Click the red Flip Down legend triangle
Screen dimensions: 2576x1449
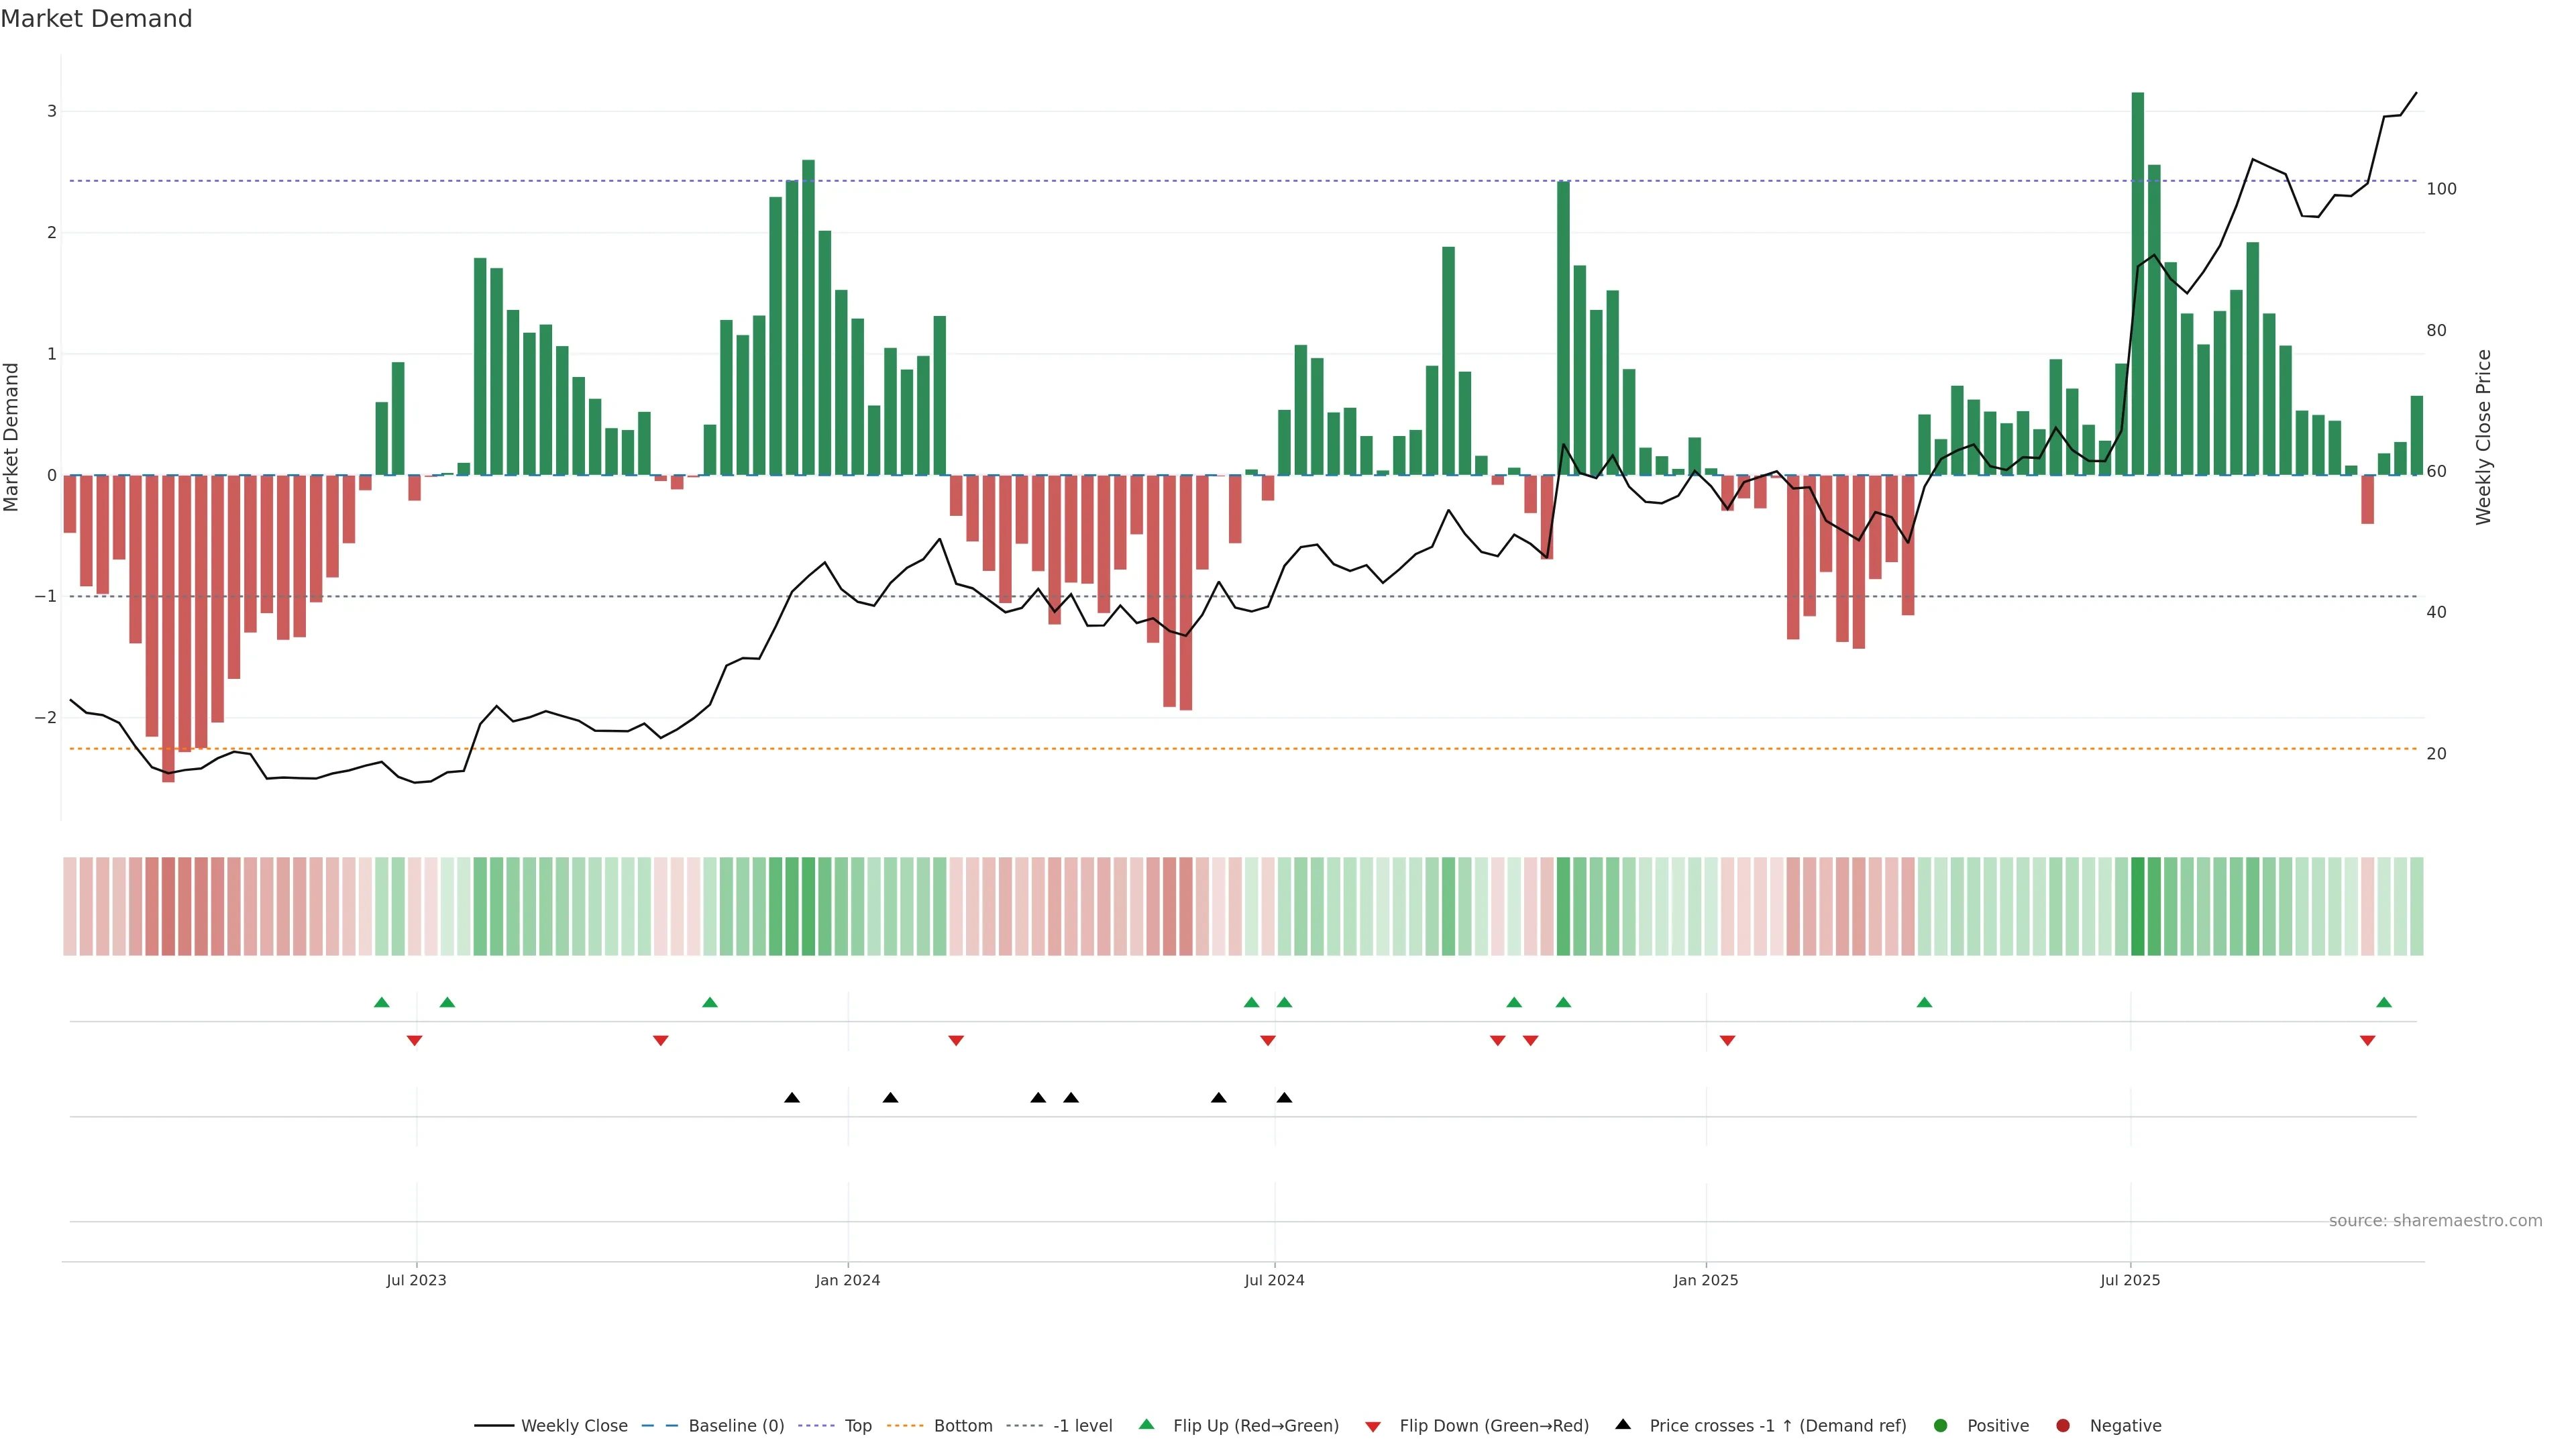pyautogui.click(x=1373, y=1426)
